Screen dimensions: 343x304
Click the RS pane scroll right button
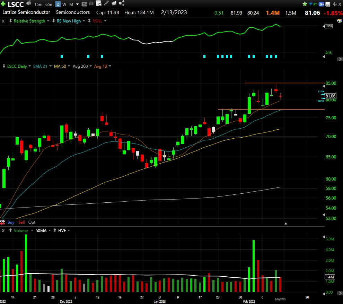tap(340, 59)
